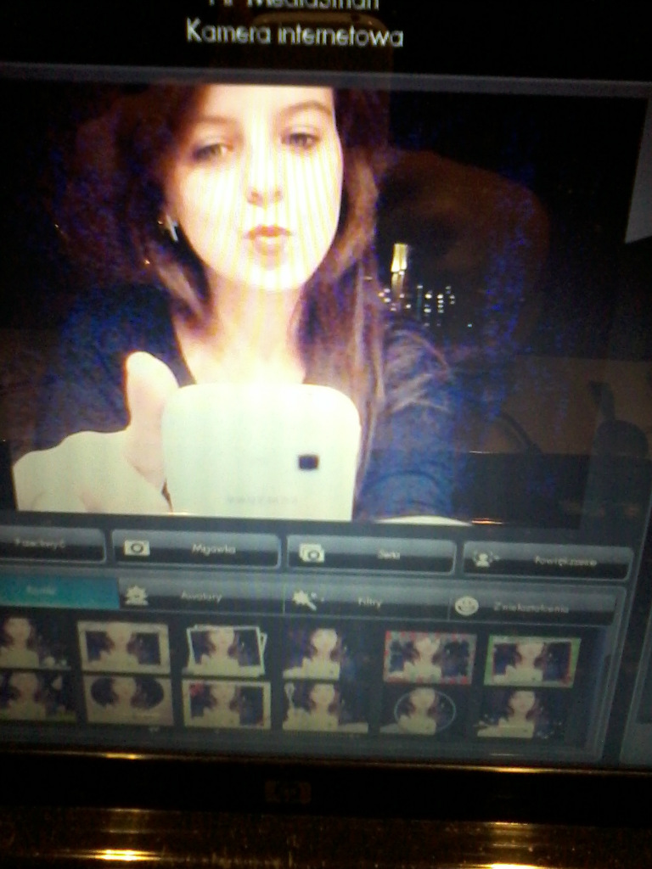Screen dimensions: 652x869
Task: Switch to the Awatary tab
Action: 201,597
